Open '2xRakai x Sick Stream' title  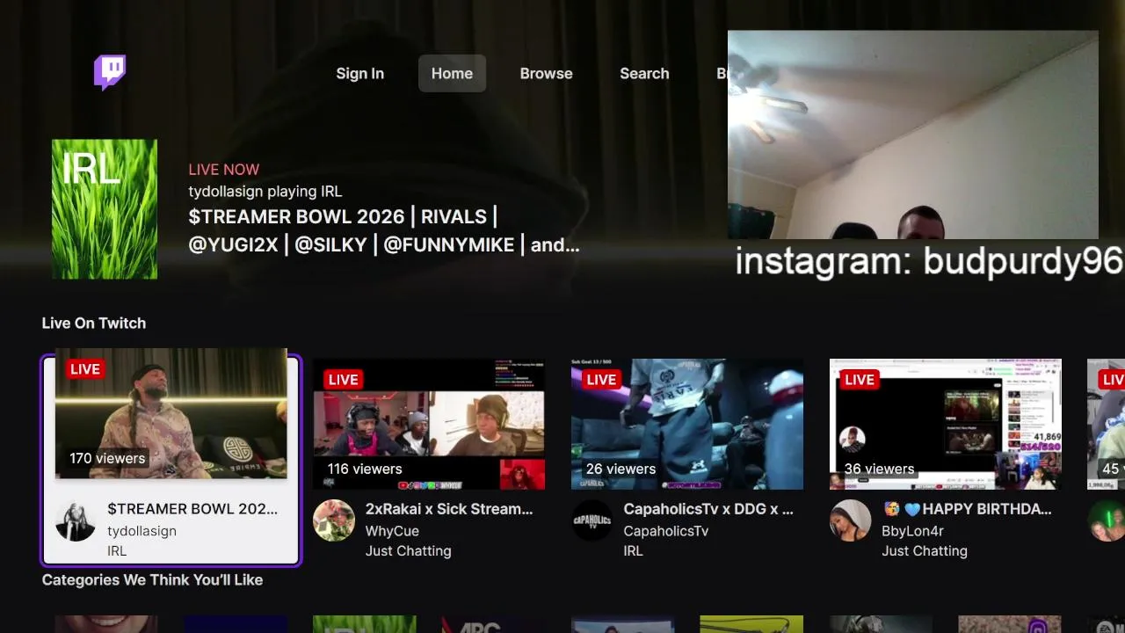point(449,509)
